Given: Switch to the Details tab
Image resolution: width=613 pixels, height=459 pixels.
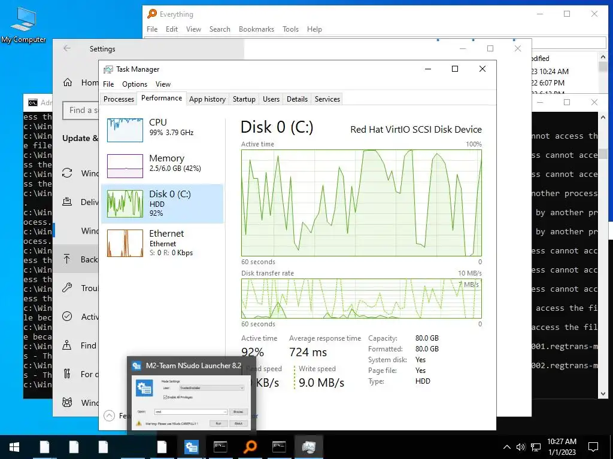Looking at the screenshot, I should (297, 99).
